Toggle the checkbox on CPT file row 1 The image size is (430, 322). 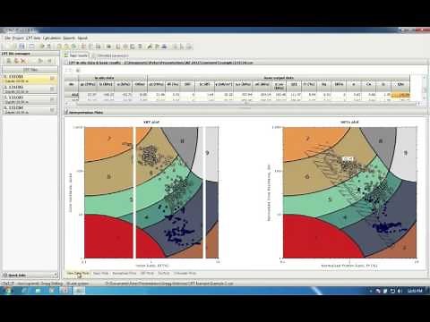pos(53,79)
